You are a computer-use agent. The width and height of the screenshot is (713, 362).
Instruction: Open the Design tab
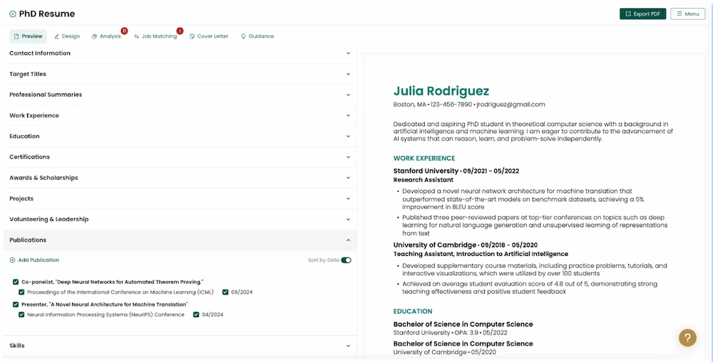point(67,36)
